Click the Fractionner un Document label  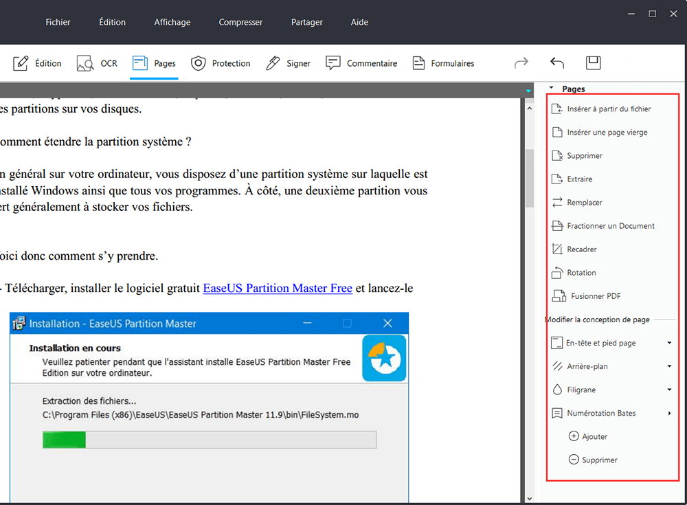[x=611, y=226]
